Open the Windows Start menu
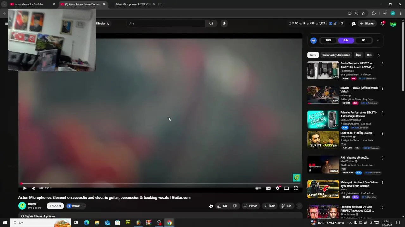This screenshot has height=227, width=405. pyautogui.click(x=5, y=223)
